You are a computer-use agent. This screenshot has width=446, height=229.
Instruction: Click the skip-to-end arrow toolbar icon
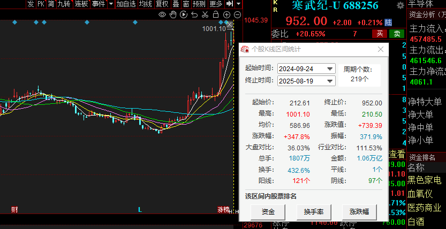pyautogui.click(x=230, y=4)
